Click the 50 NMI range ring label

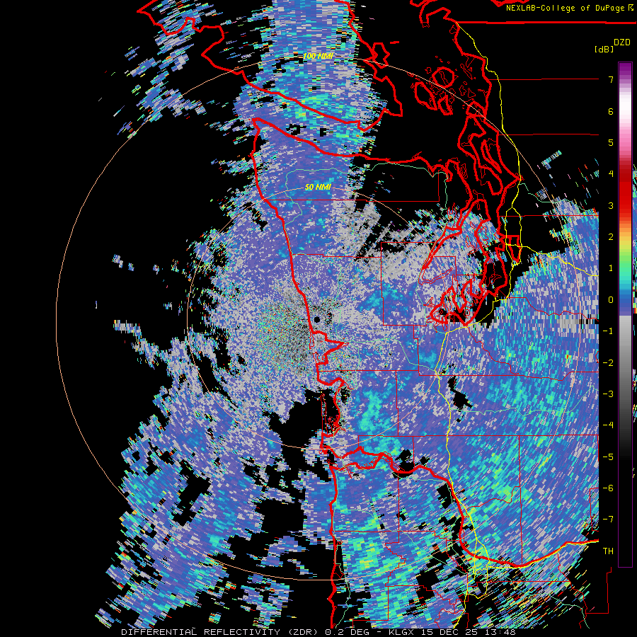318,188
